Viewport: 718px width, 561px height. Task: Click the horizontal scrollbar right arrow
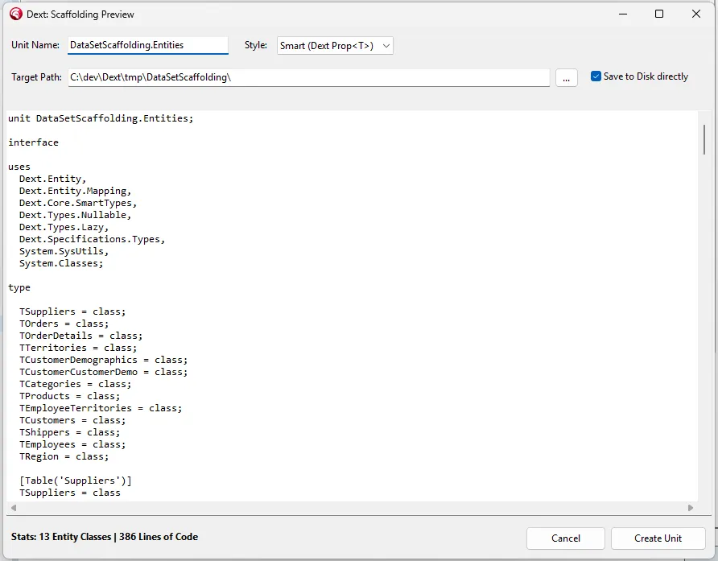pos(691,507)
